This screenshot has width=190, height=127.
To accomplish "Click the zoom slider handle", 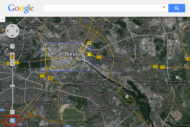I will (12, 85).
